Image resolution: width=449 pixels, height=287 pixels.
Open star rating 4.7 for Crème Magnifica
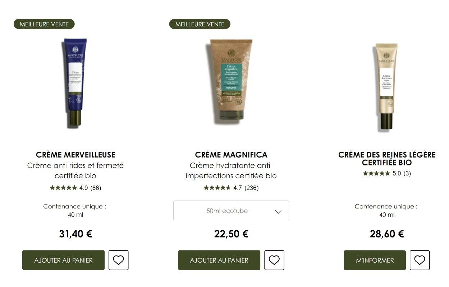(x=231, y=188)
